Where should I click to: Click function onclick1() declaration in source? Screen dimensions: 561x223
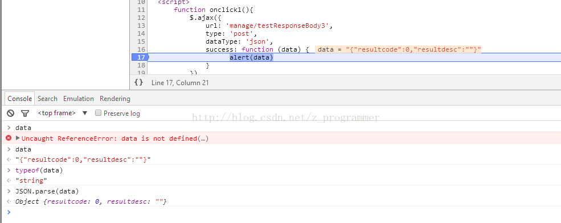tap(214, 10)
